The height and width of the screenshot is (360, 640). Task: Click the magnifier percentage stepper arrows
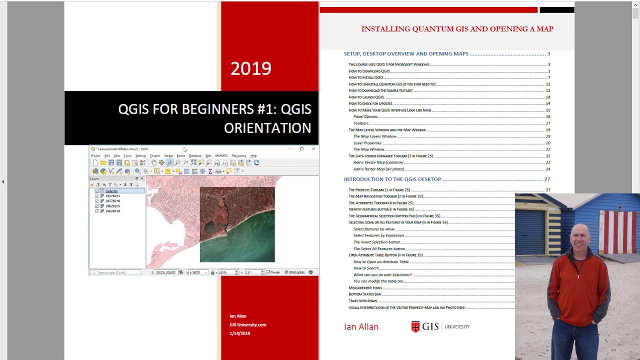coord(237,272)
